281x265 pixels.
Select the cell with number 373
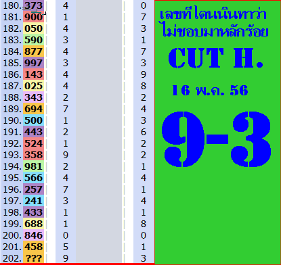tap(33, 5)
